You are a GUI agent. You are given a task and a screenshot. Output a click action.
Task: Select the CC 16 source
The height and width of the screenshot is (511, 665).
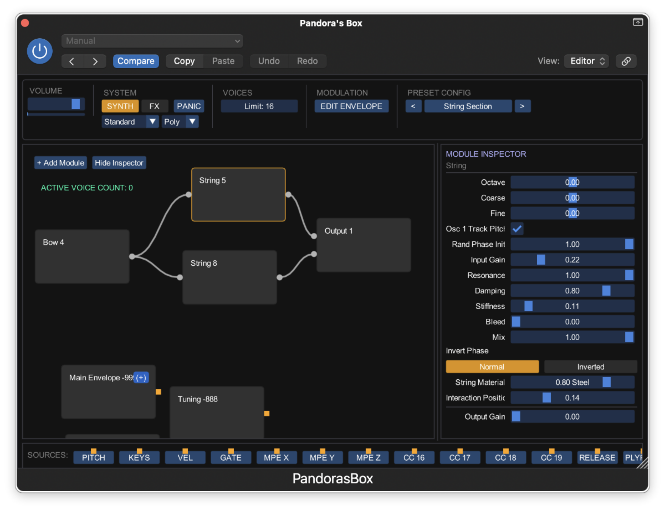point(414,457)
